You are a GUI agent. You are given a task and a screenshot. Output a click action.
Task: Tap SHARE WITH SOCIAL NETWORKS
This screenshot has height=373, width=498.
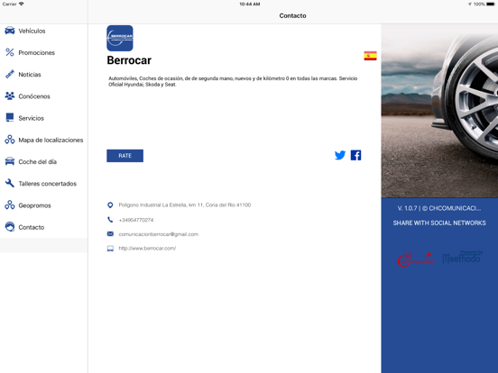[439, 223]
